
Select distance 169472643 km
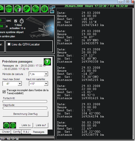pyautogui.click(x=93, y=25)
